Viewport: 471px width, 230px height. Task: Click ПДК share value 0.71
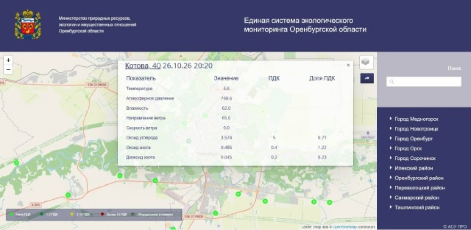pos(322,138)
